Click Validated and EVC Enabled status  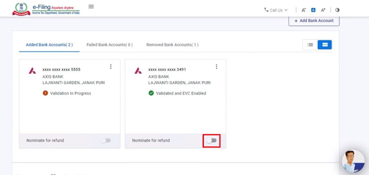tap(181, 93)
